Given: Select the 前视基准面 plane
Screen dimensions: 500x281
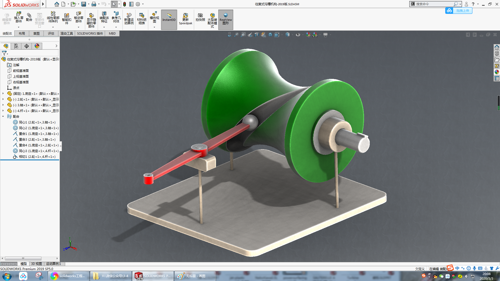Looking at the screenshot, I should tap(18, 71).
